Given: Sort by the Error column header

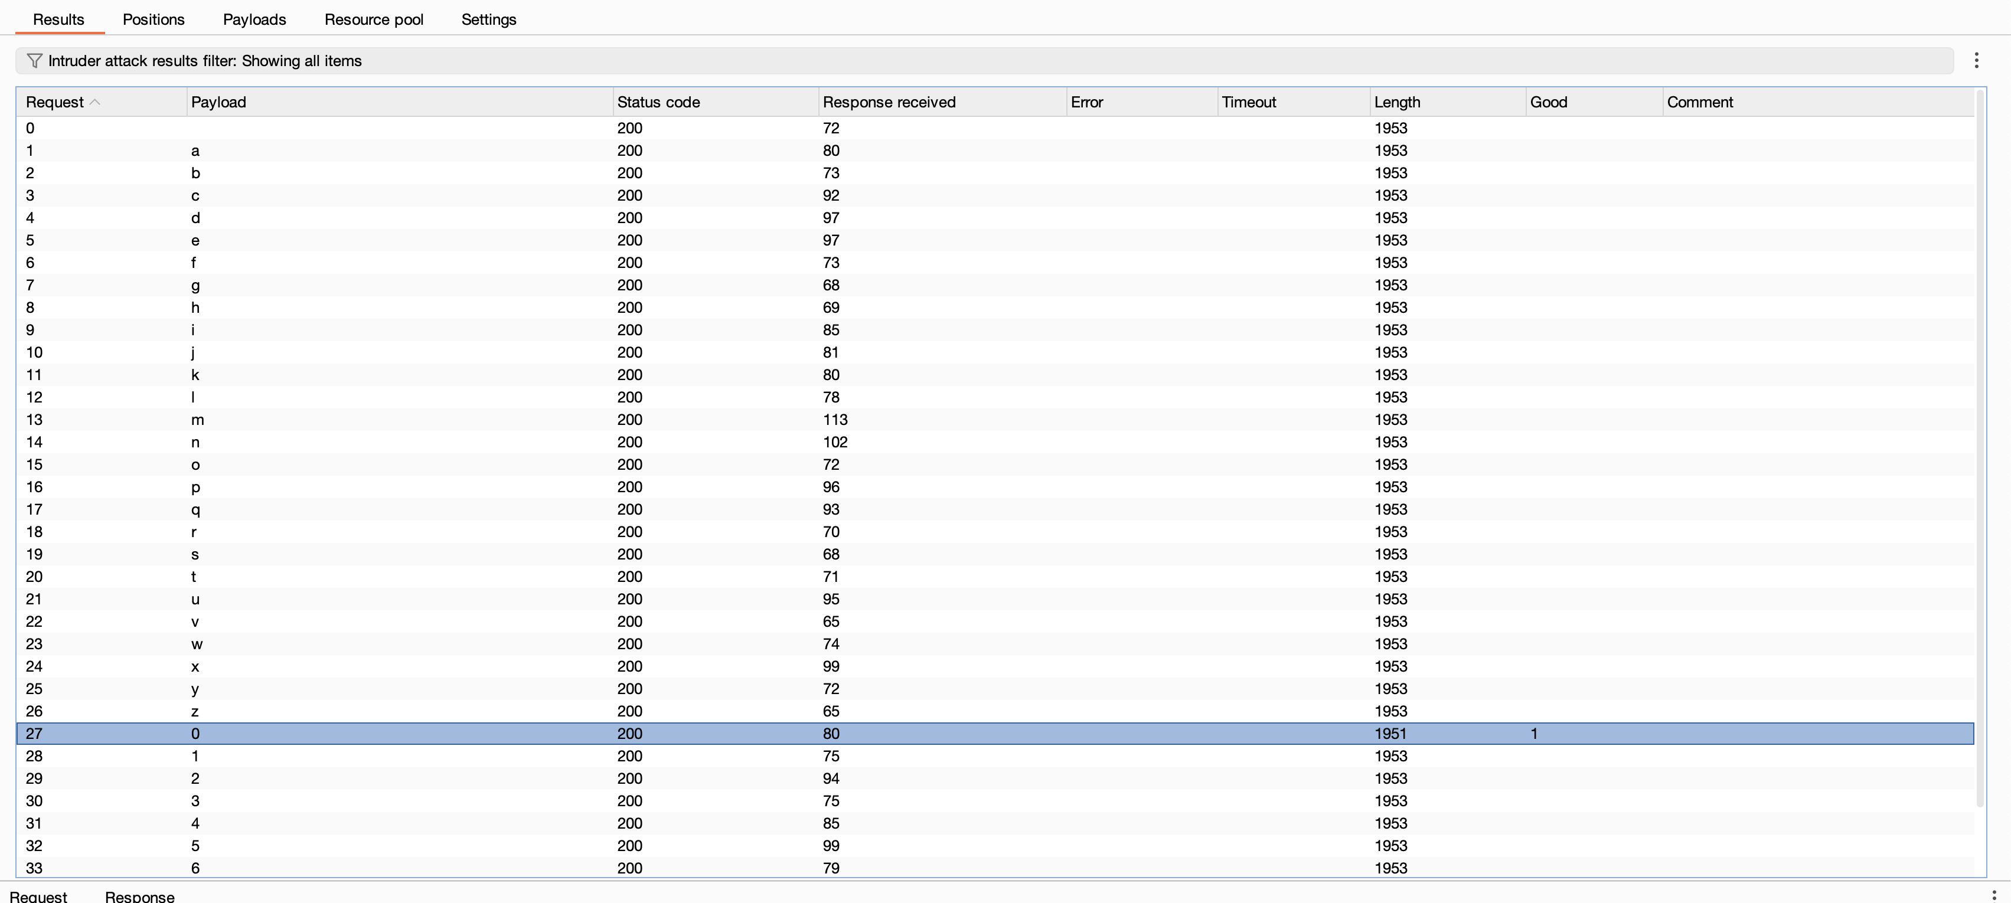Looking at the screenshot, I should coord(1142,102).
